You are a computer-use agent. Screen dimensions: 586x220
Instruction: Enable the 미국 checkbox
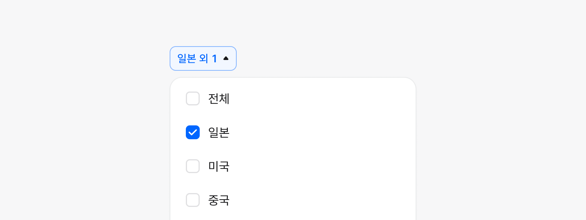(x=193, y=166)
